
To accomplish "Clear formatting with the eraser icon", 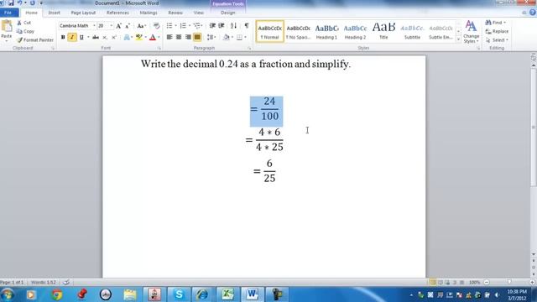I will 156,26.
